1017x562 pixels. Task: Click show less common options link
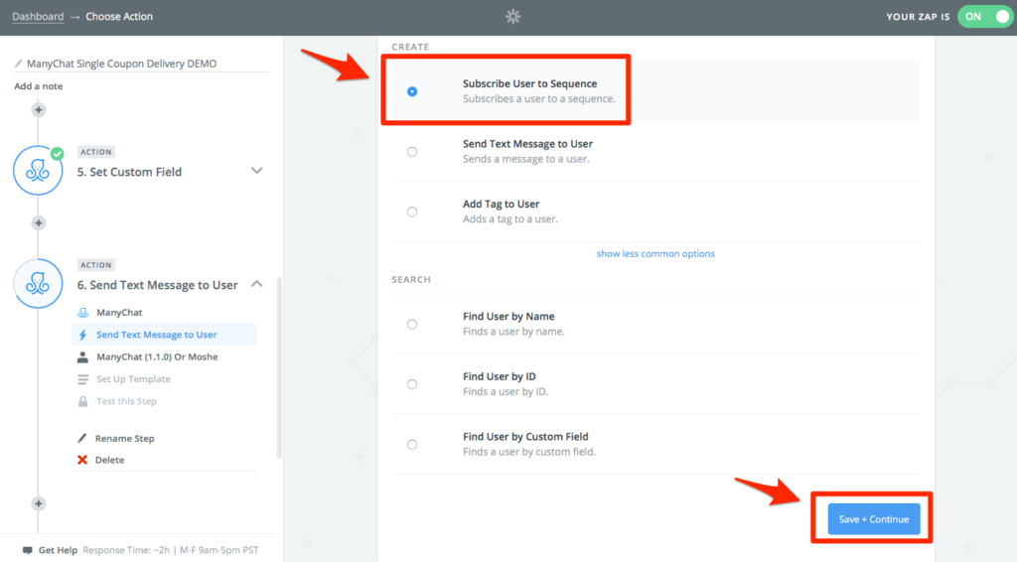655,253
